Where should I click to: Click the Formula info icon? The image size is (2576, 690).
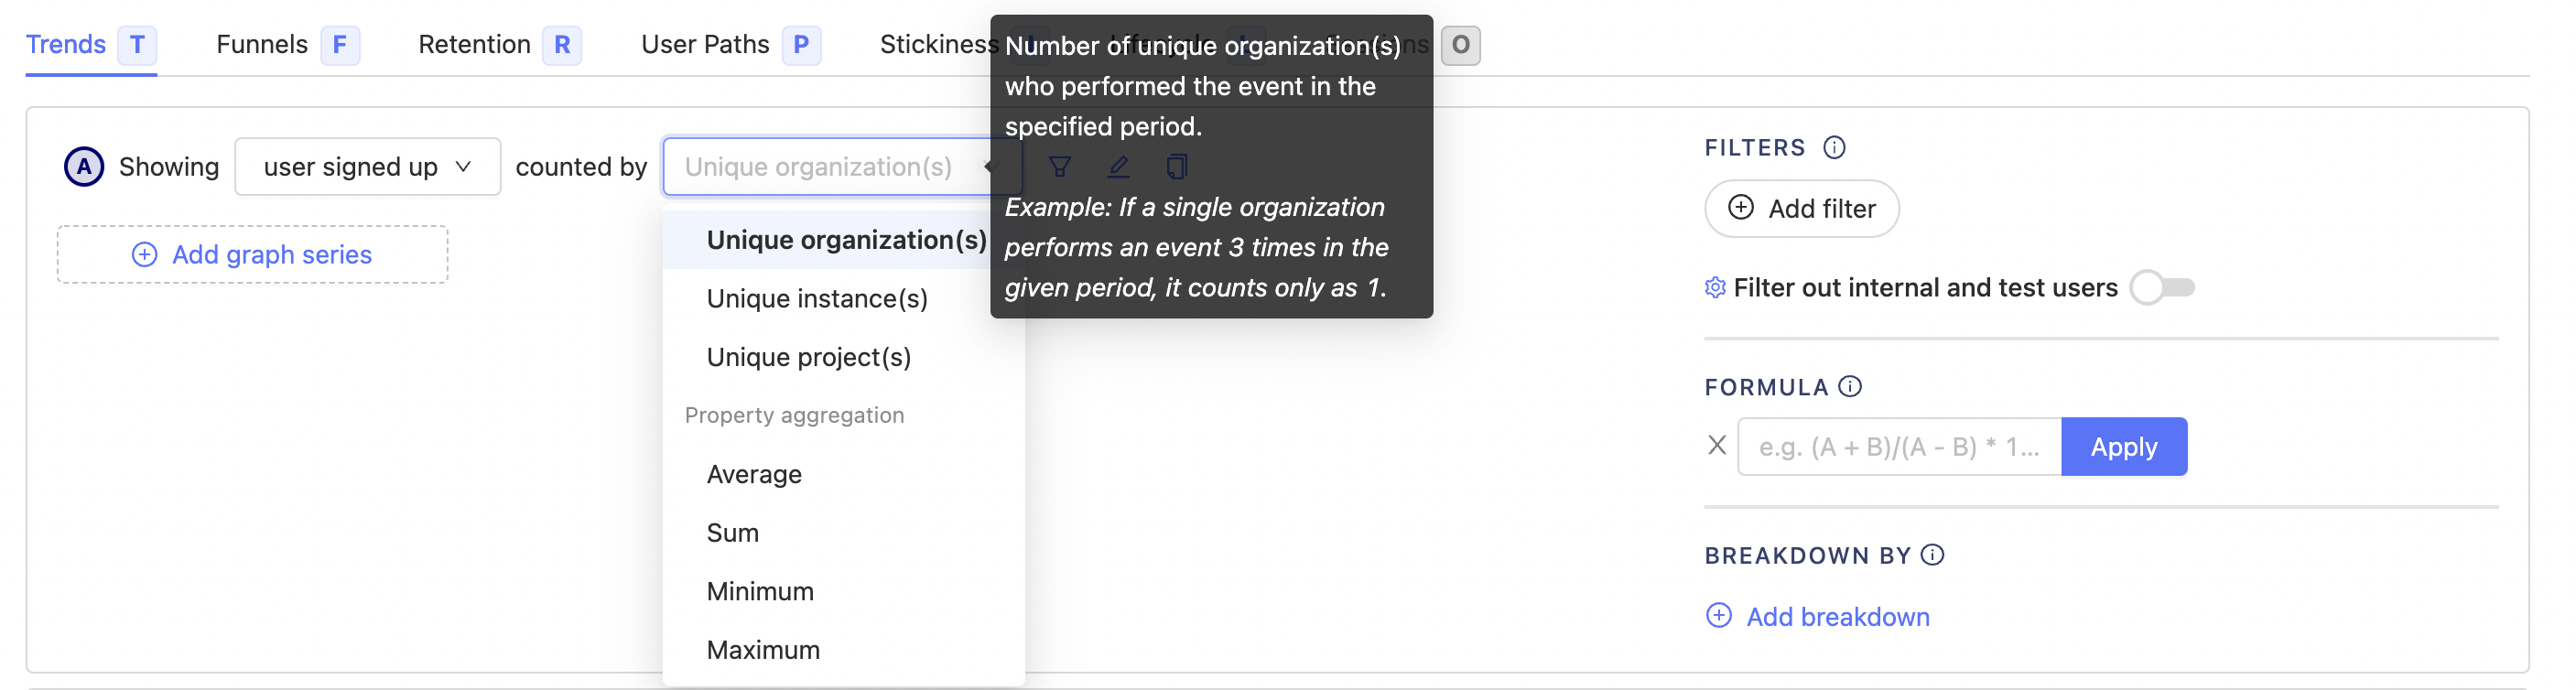click(x=1851, y=387)
